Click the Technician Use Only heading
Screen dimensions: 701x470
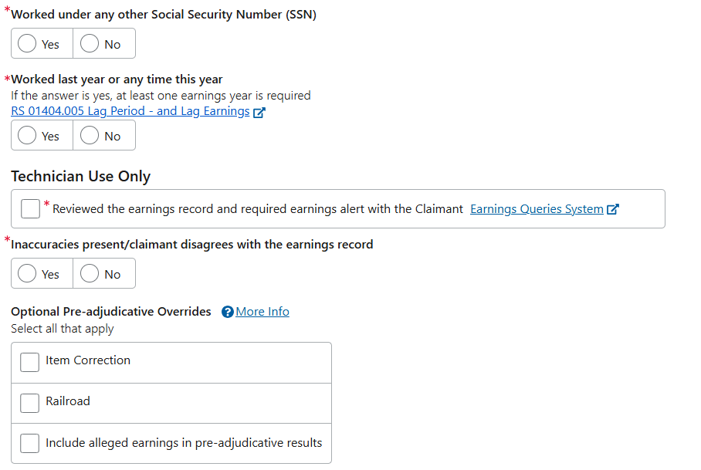click(80, 176)
